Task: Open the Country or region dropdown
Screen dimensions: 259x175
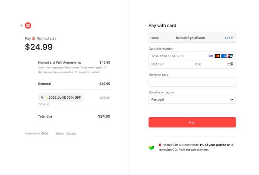Action: [192, 100]
